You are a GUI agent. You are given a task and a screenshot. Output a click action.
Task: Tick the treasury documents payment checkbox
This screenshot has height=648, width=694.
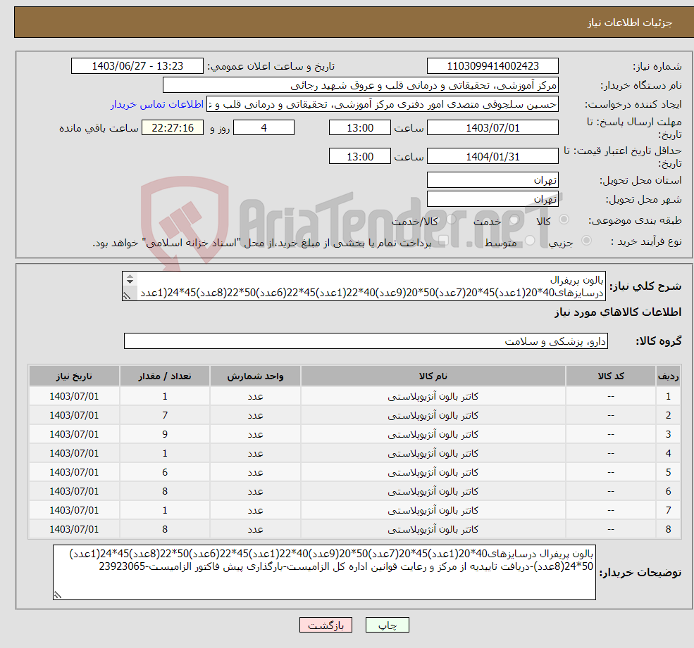coord(444,241)
